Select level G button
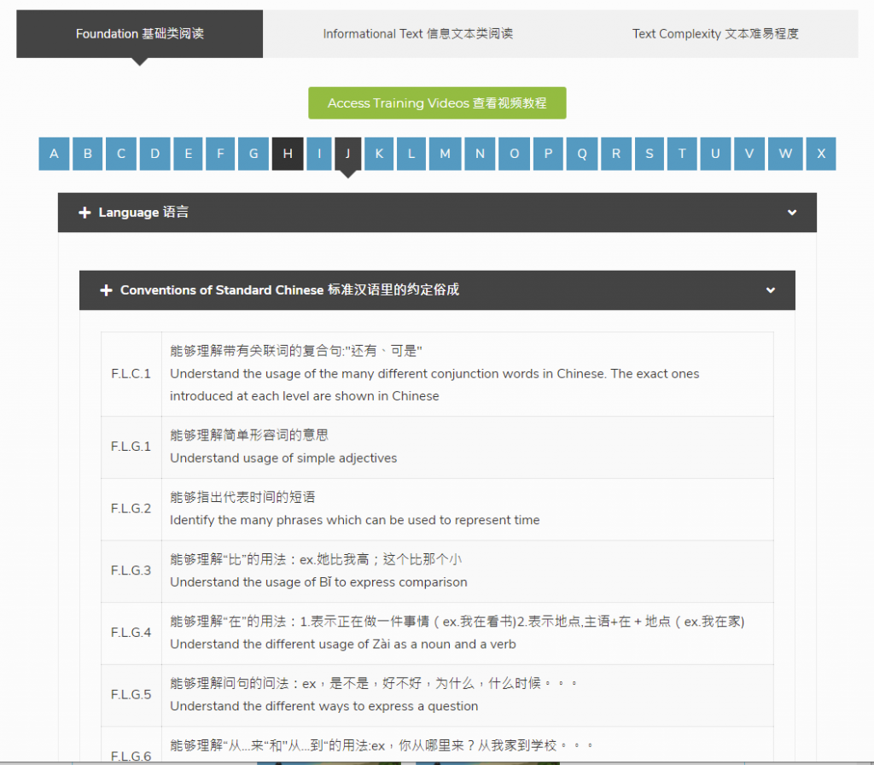This screenshot has height=765, width=874. coord(253,154)
